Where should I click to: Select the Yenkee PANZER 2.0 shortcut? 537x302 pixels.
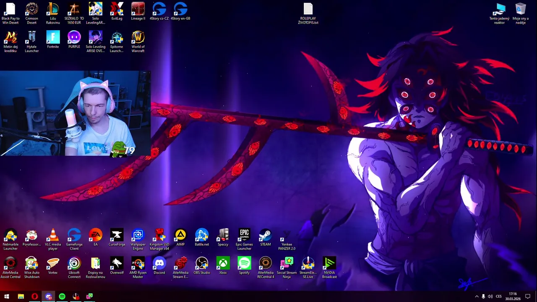click(287, 240)
